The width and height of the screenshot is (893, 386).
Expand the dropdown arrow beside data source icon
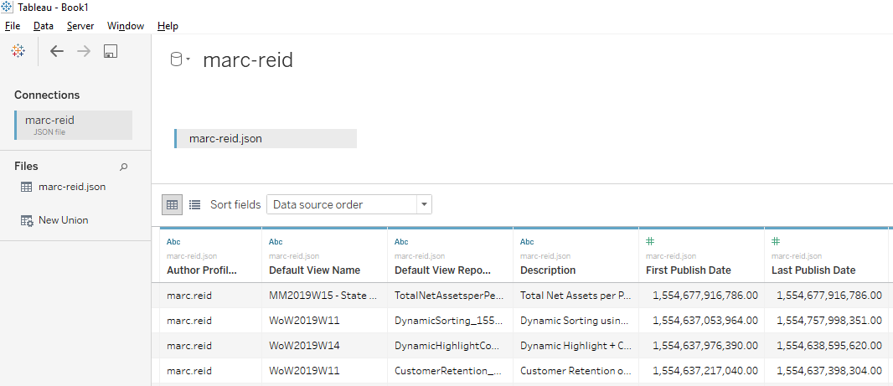[188, 59]
